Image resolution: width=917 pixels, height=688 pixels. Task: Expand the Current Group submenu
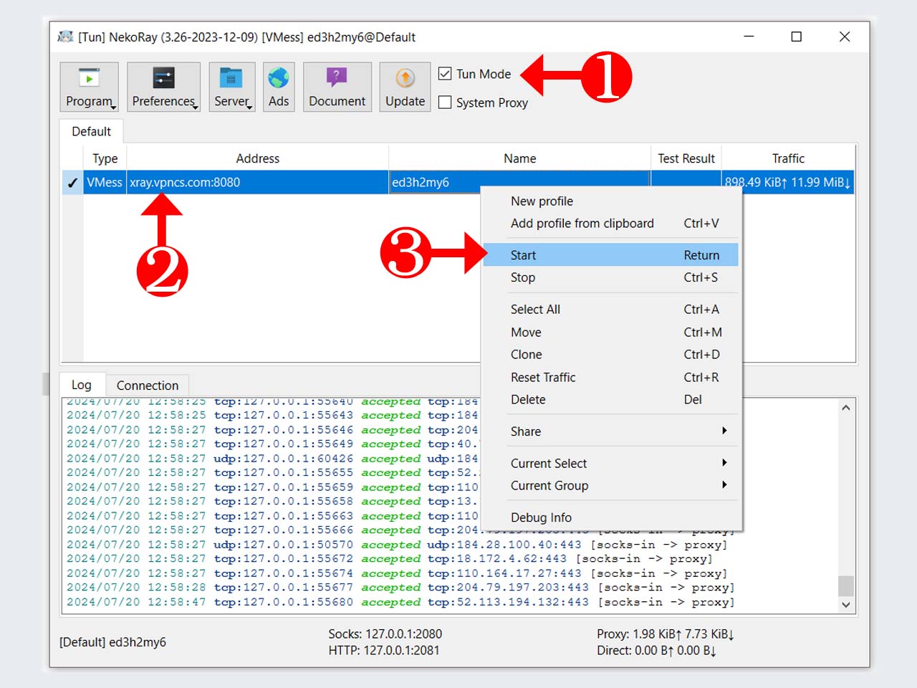tap(611, 486)
